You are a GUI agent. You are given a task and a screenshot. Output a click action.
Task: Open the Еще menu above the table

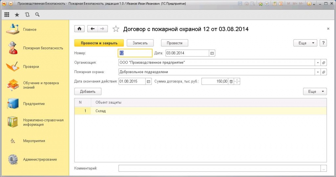tap(315, 91)
